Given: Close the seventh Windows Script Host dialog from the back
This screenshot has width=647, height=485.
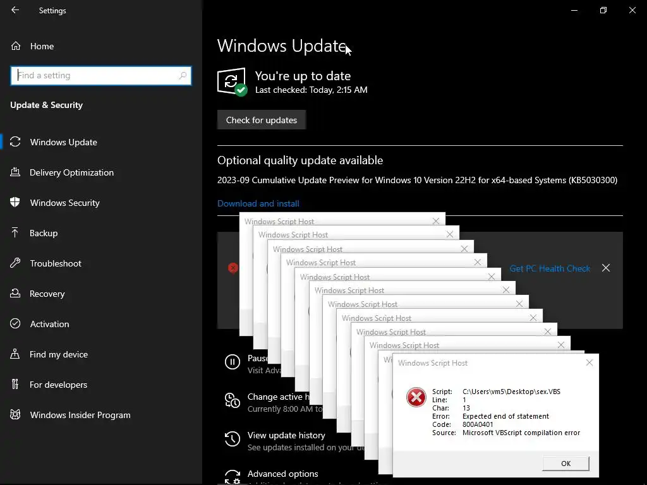Looking at the screenshot, I should [519, 304].
